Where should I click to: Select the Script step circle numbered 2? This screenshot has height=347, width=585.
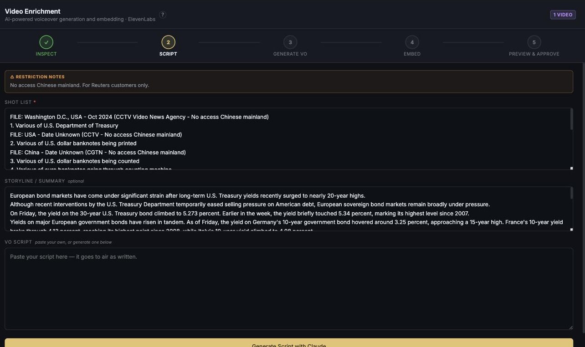[x=168, y=42]
